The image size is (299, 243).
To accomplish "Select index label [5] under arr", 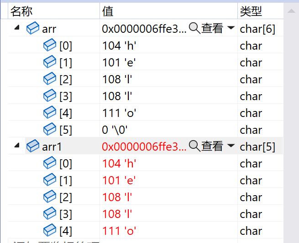I will 66,130.
